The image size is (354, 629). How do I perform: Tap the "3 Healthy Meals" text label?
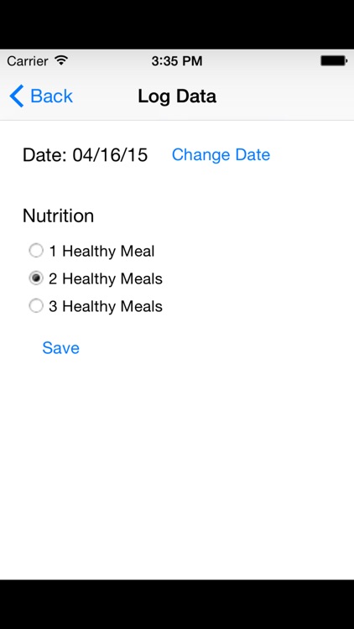pyautogui.click(x=106, y=306)
